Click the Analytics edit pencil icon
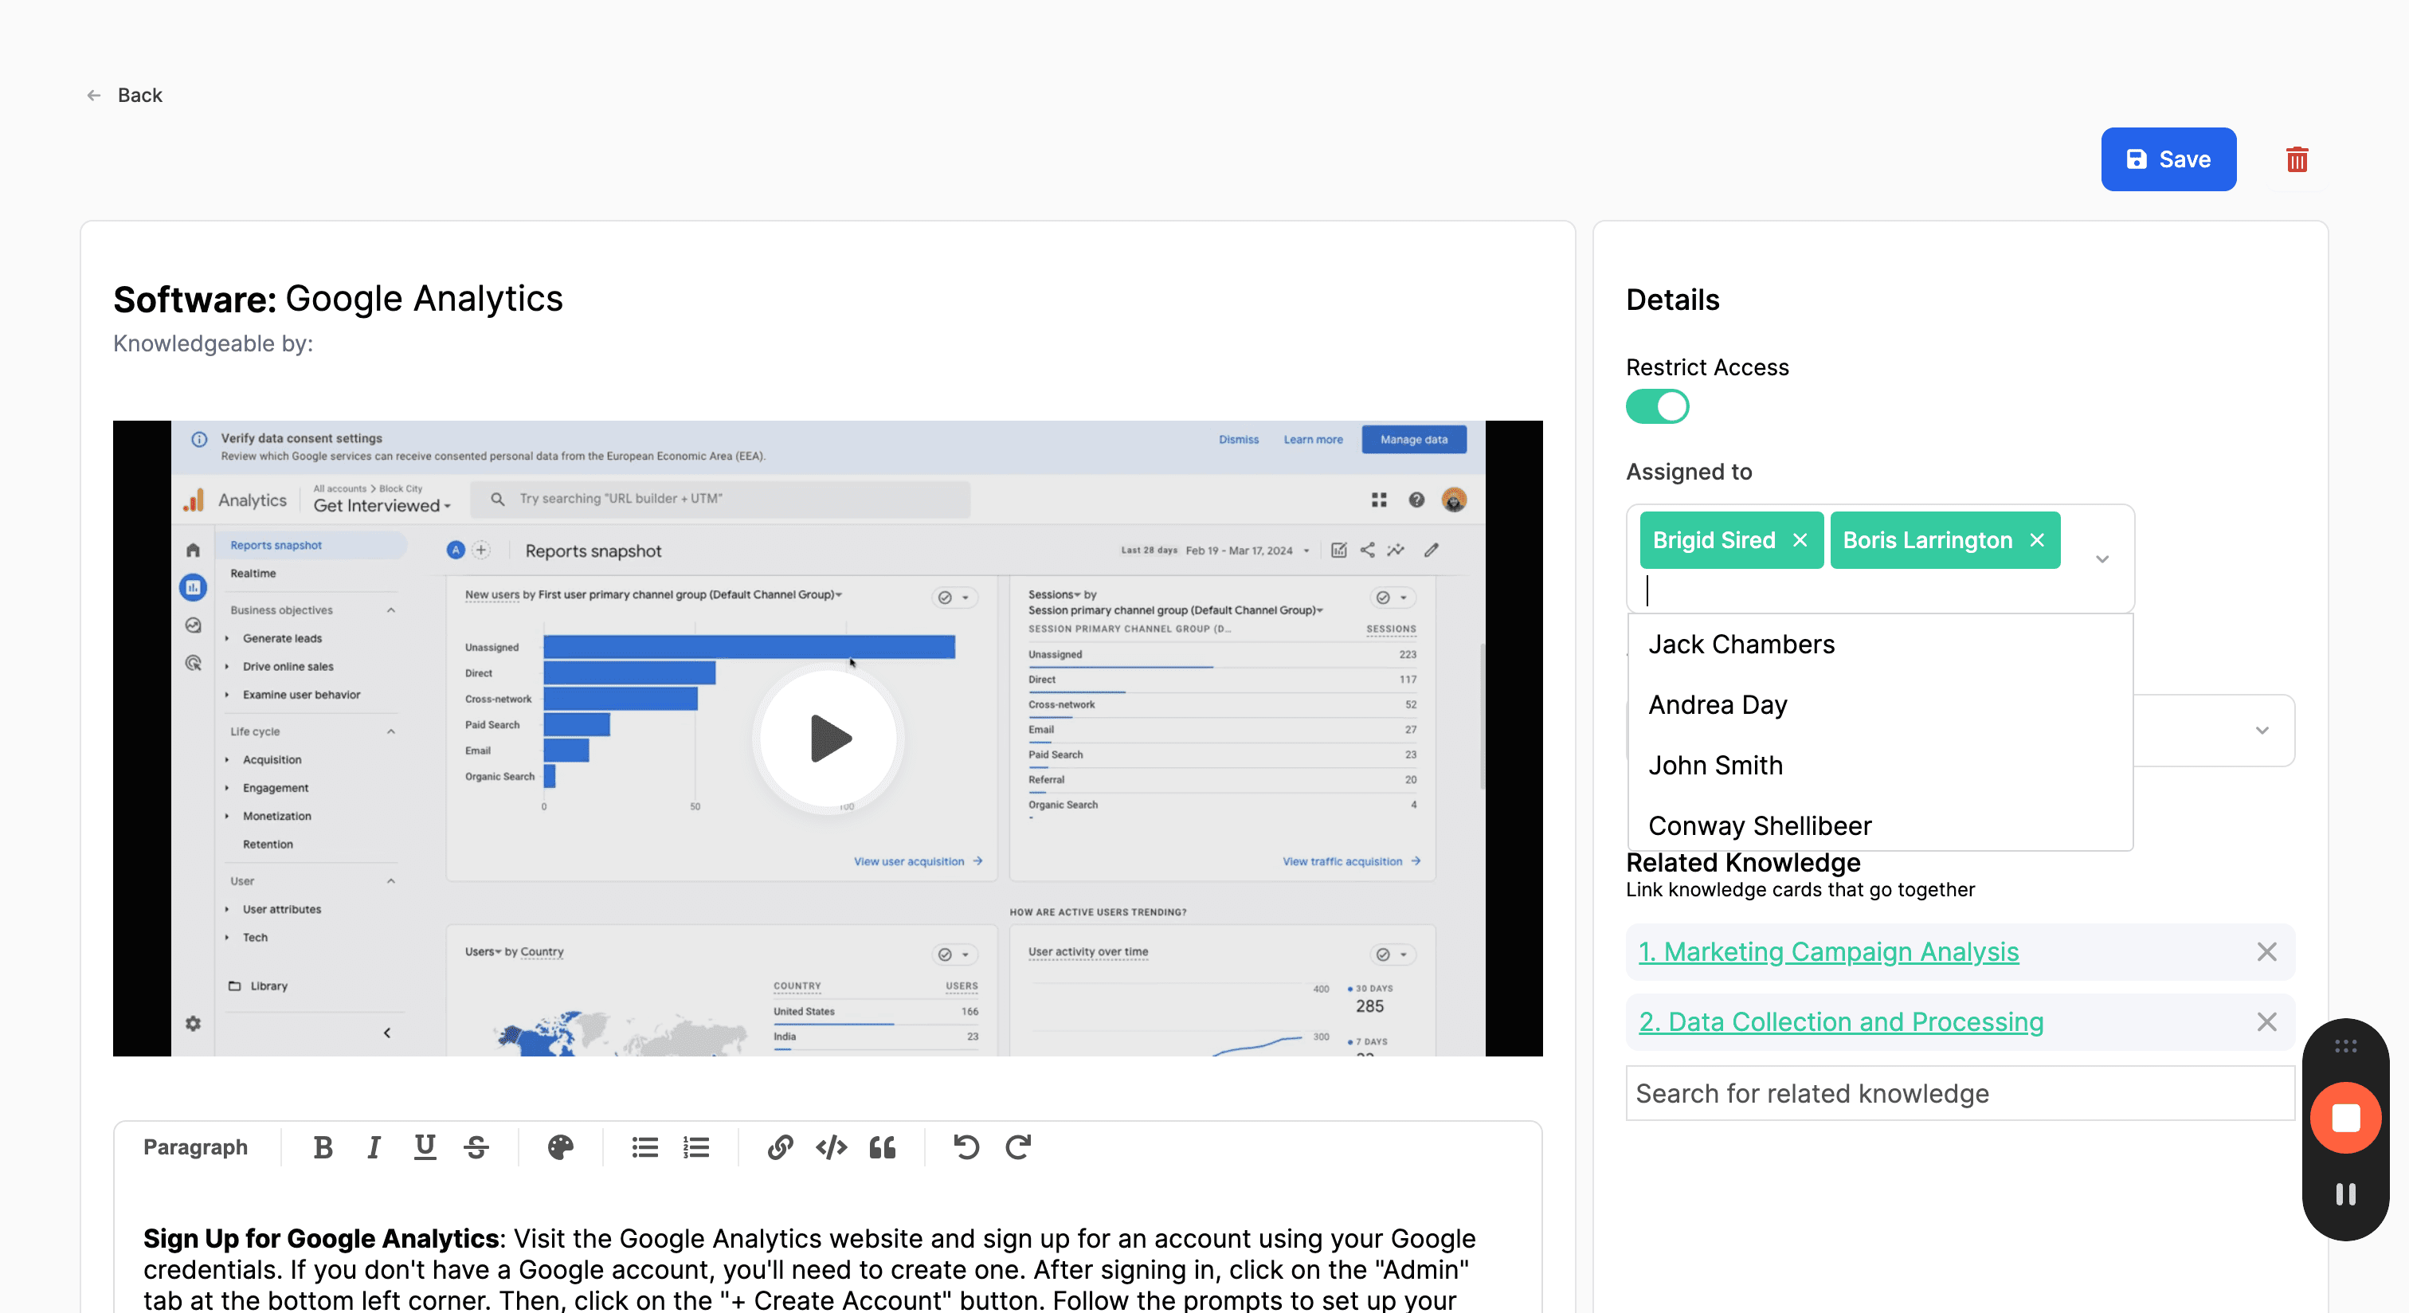The height and width of the screenshot is (1313, 2409). pos(1431,550)
